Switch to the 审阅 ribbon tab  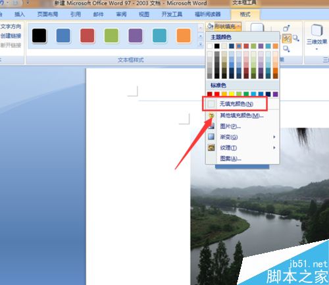coord(121,14)
